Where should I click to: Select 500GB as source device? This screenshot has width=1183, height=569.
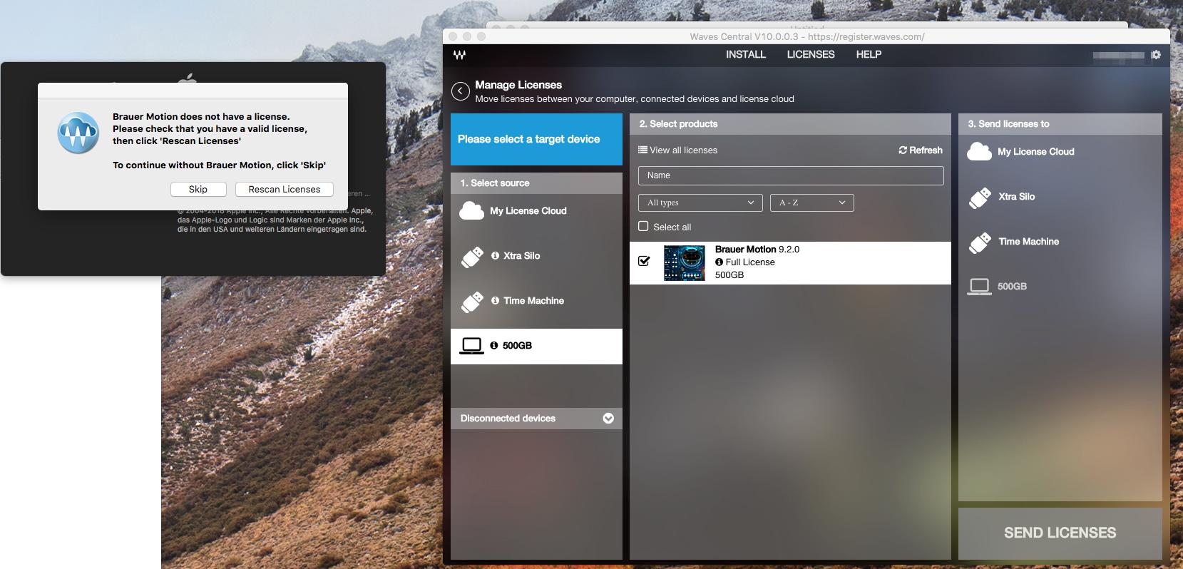coord(536,346)
